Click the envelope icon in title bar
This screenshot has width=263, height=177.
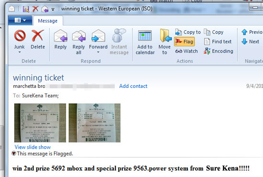point(12,9)
